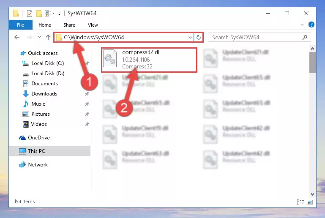
Task: Go up one folder level
Action: pos(48,37)
